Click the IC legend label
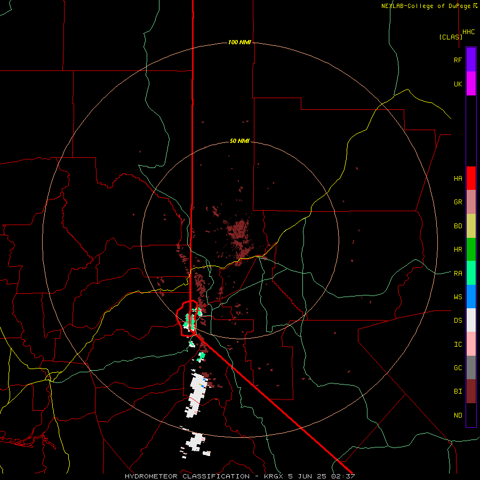The image size is (480, 480). (458, 344)
